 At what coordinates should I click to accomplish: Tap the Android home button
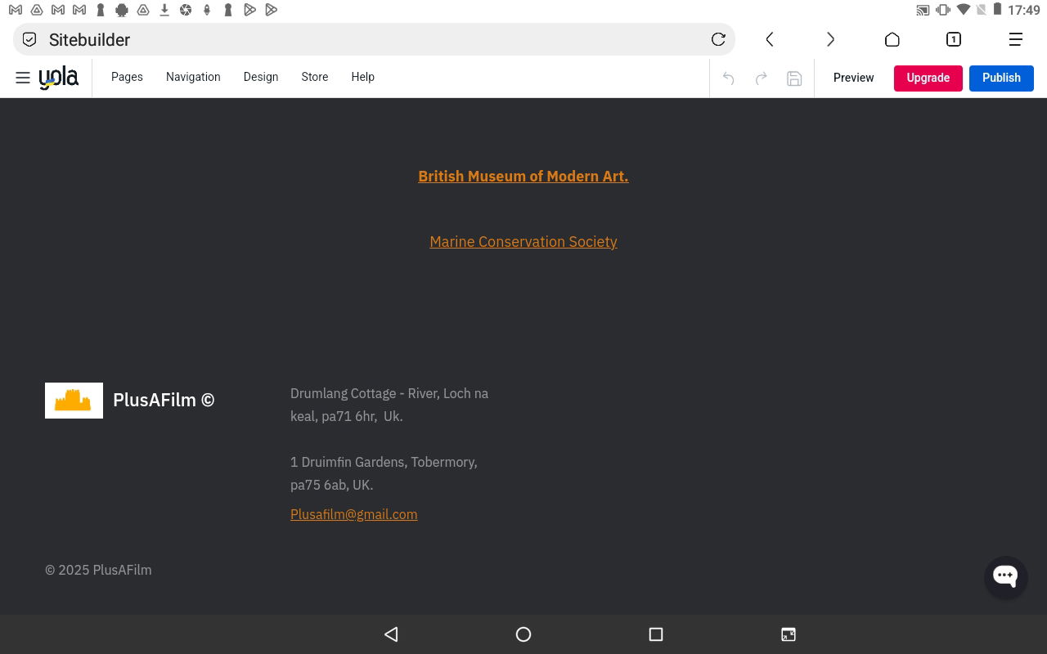pos(523,634)
